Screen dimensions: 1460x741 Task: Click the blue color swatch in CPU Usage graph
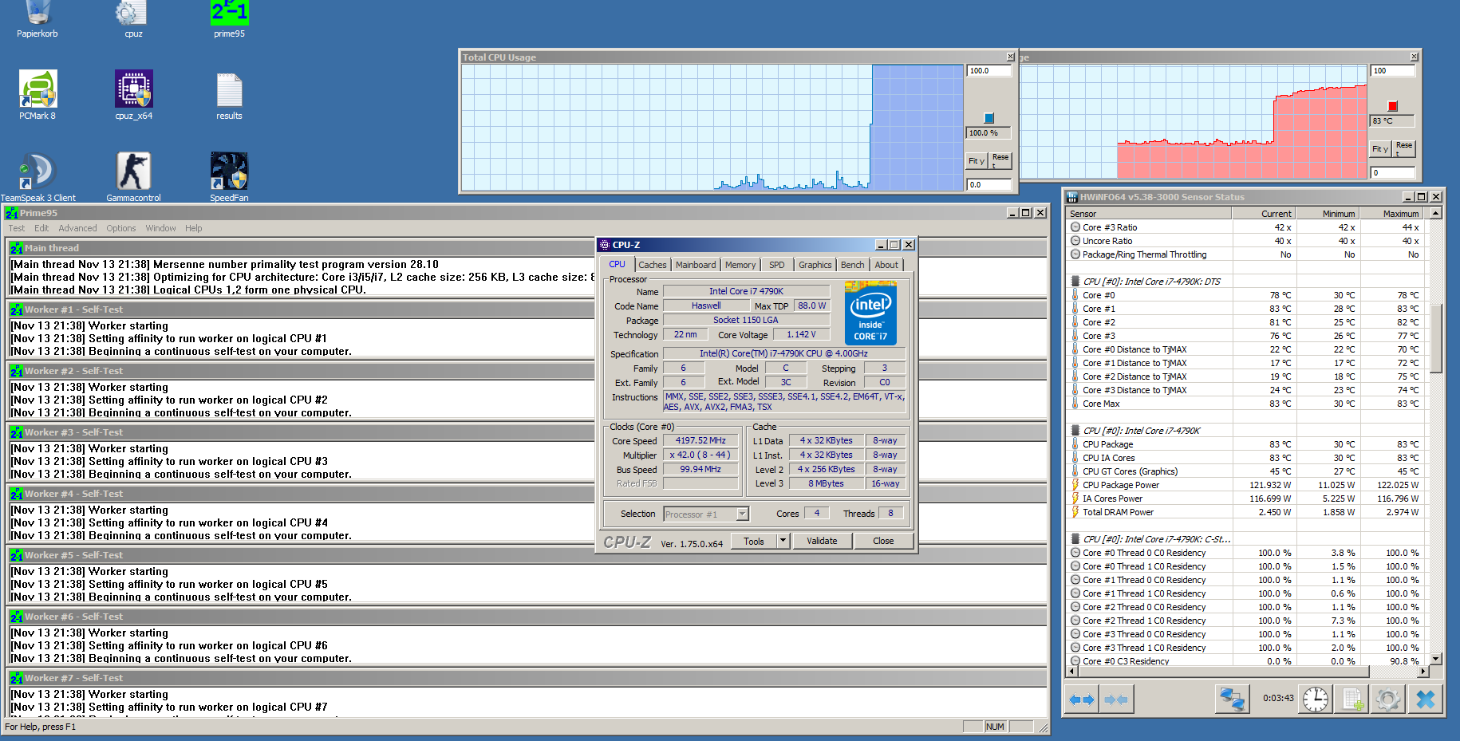coord(989,118)
